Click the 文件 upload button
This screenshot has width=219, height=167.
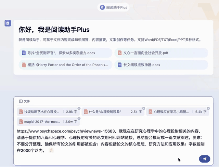tap(24, 101)
